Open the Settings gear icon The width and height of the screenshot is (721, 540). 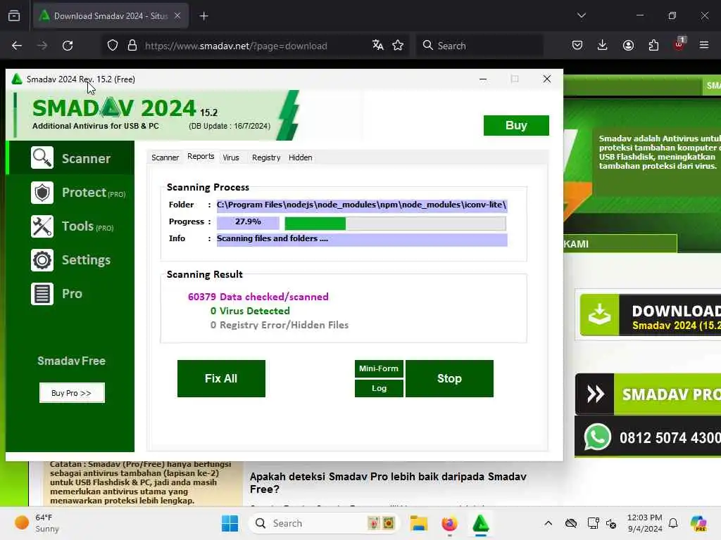tap(42, 260)
